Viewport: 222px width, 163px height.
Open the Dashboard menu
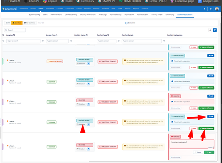coord(24,9)
